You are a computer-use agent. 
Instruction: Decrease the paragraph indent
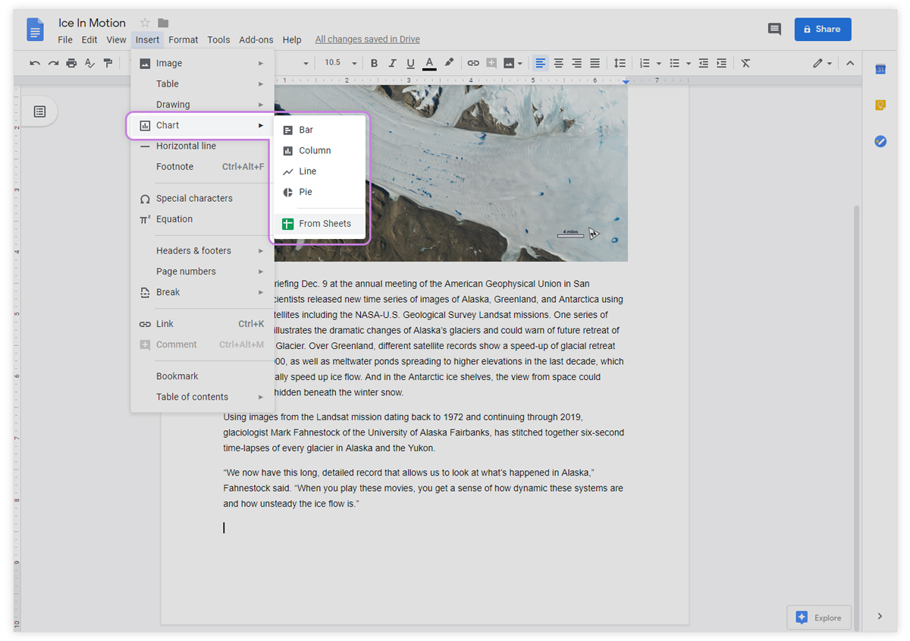[703, 63]
